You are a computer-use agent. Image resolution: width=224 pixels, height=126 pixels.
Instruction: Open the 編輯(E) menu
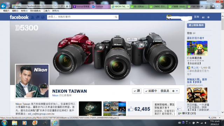tap(15, 11)
